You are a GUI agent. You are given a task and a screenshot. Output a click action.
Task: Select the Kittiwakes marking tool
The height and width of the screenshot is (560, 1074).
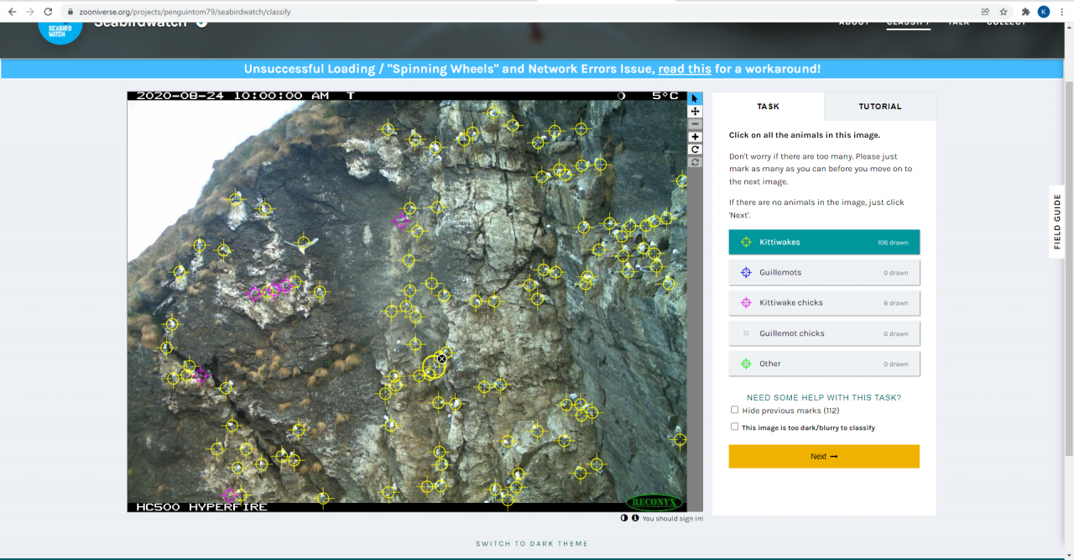coord(824,242)
